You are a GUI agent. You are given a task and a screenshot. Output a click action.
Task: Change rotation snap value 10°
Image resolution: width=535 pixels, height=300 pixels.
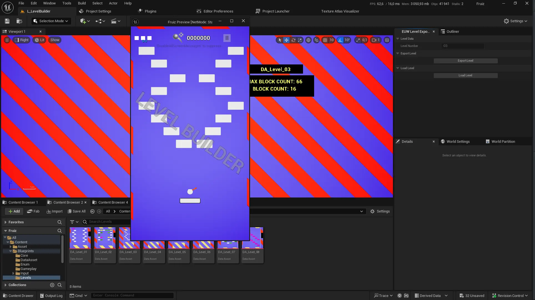click(x=347, y=40)
